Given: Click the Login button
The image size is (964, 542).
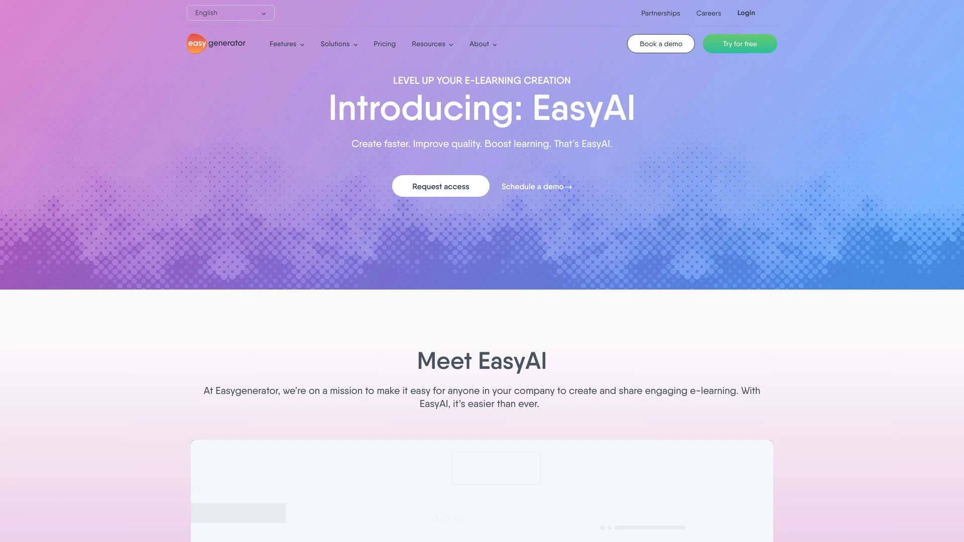Looking at the screenshot, I should [746, 13].
